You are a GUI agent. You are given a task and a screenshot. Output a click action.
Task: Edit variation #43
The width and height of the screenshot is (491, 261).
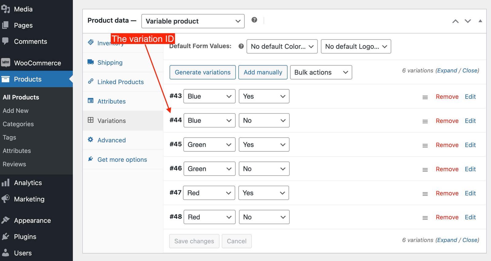click(x=470, y=97)
